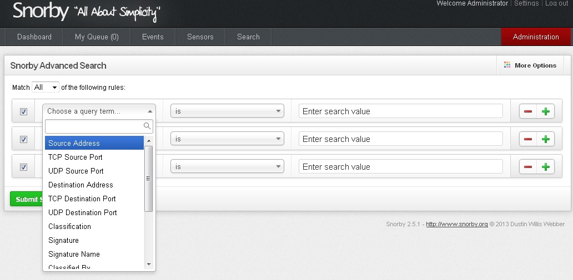
Task: Select Destination Address from query term list
Action: [81, 185]
